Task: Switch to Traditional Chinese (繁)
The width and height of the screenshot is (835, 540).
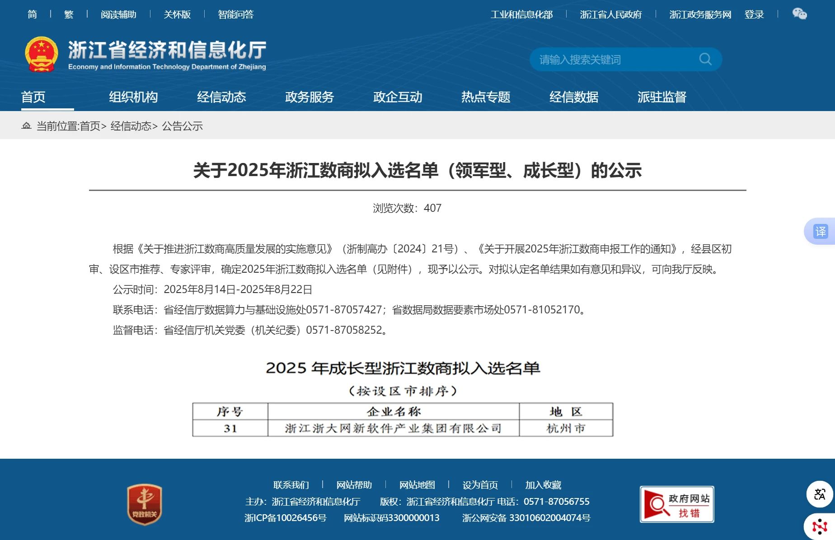Action: click(x=69, y=14)
